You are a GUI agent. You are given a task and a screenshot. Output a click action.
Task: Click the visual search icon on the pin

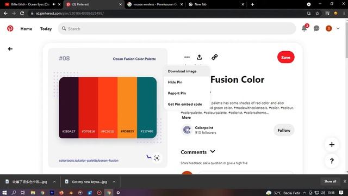tap(157, 158)
